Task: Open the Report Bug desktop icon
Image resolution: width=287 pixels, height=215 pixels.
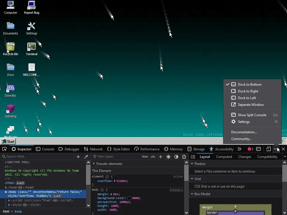Action: [x=31, y=8]
